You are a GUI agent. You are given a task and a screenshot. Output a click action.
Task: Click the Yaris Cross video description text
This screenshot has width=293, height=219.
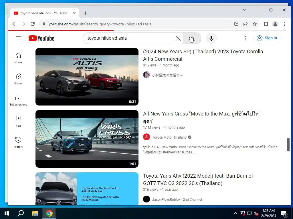(210, 149)
